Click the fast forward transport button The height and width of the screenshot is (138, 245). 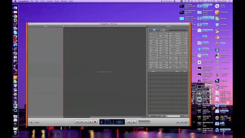click(x=82, y=122)
